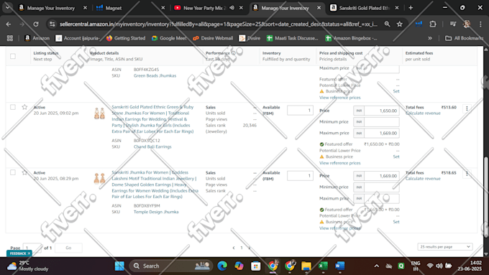Go back in browser history
This screenshot has width=489, height=275.
coord(9,24)
